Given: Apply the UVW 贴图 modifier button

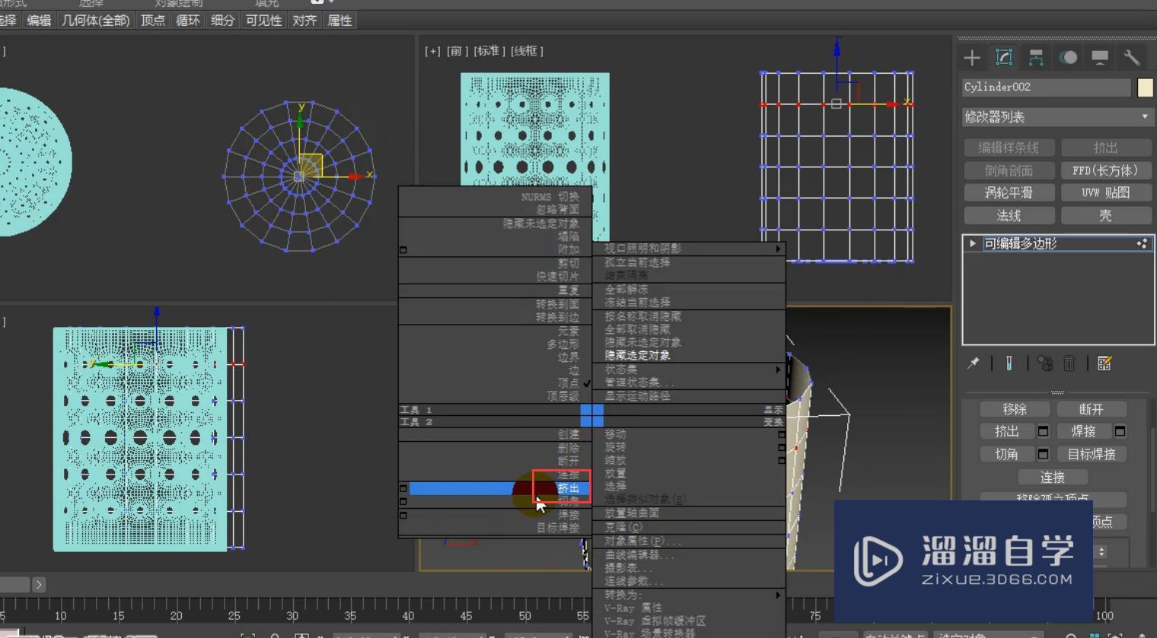Looking at the screenshot, I should [x=1105, y=192].
